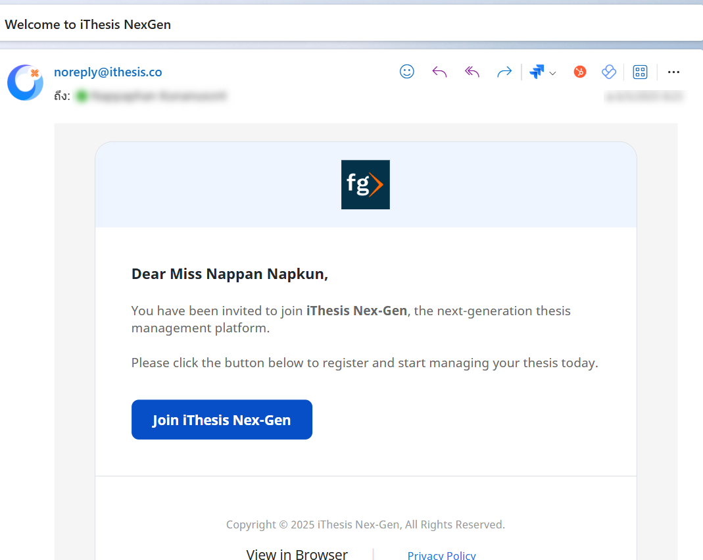The width and height of the screenshot is (703, 560).
Task: Open the More actions ellipsis menu
Action: (x=673, y=72)
